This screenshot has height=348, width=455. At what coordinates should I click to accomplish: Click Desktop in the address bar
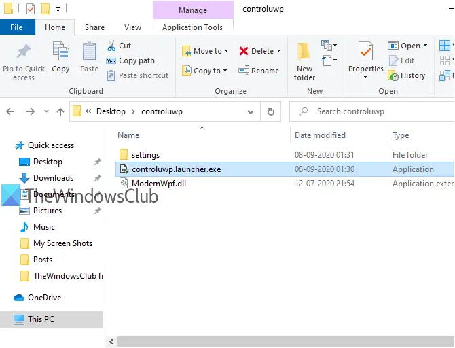click(x=111, y=111)
